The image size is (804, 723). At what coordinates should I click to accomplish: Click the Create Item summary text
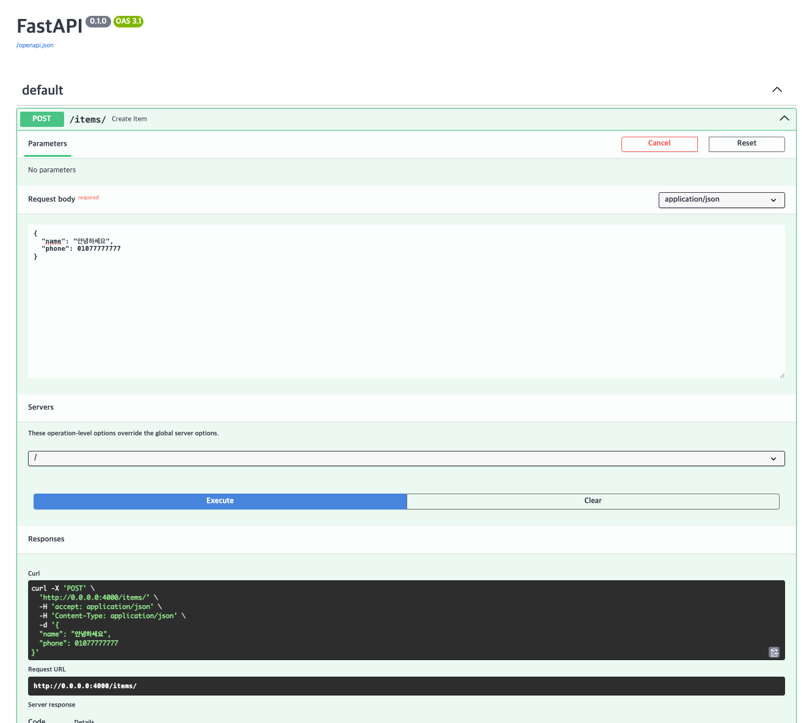[x=129, y=119]
